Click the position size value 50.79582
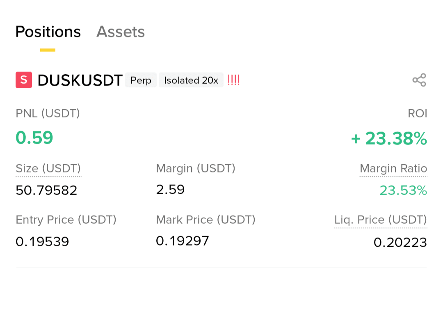The width and height of the screenshot is (443, 328). 46,190
